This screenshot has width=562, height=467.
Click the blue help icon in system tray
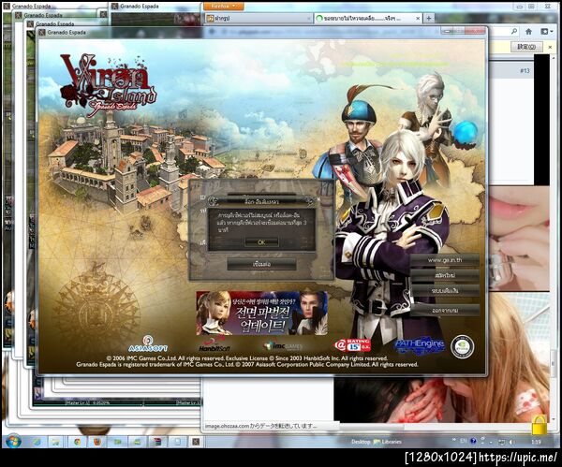(473, 441)
